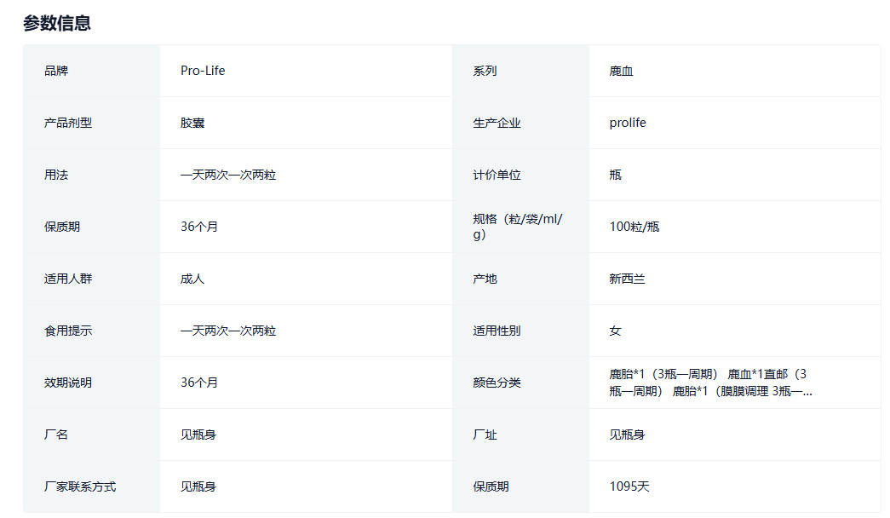The height and width of the screenshot is (518, 890).
Task: Select the 见瓶身 value beside 厂址
Action: [627, 435]
